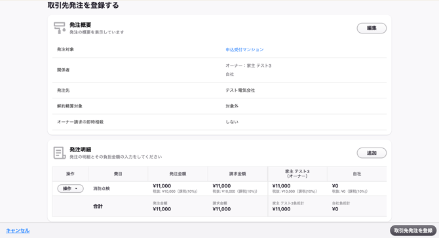This screenshot has width=439, height=238.
Task: Click the 解約精算対象 field label
Action: tap(69, 106)
